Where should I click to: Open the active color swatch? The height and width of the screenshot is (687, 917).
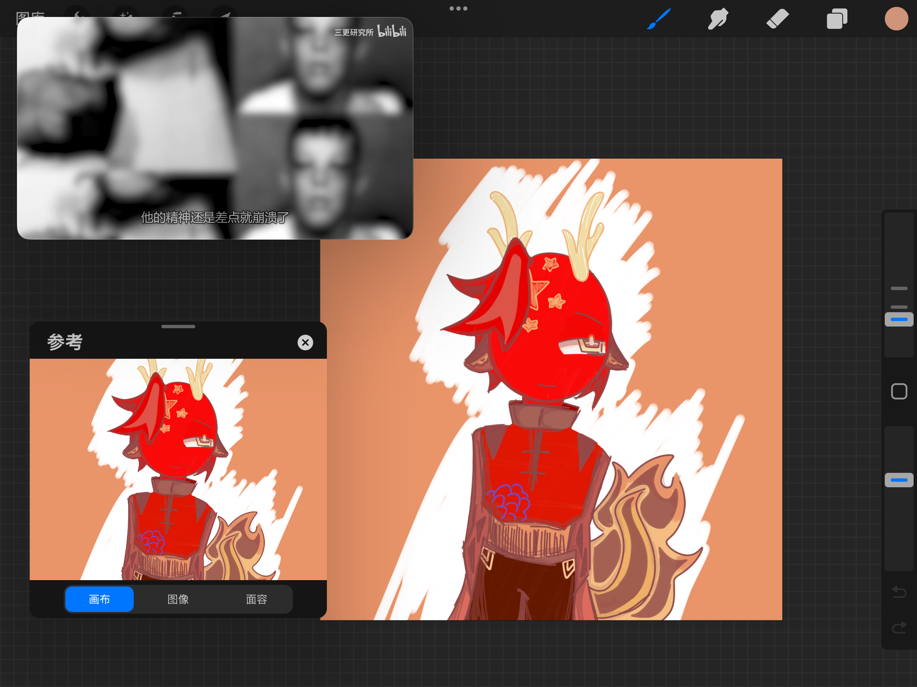pos(896,19)
